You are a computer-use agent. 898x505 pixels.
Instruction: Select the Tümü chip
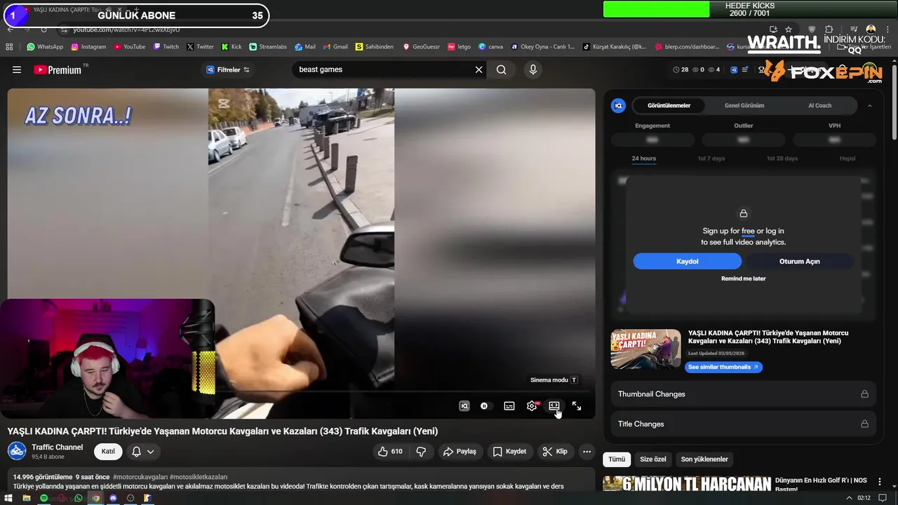pos(617,459)
